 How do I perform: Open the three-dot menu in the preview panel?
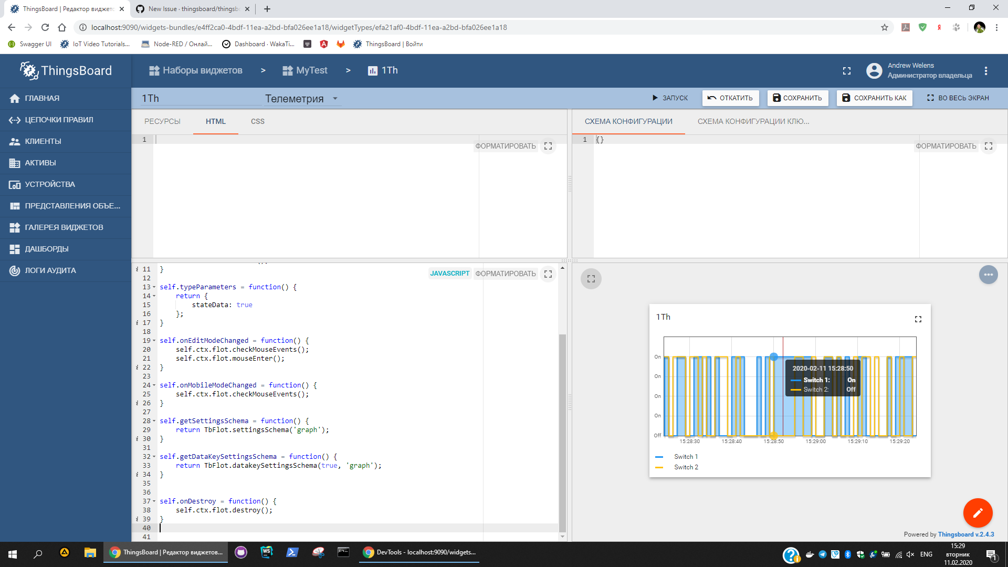click(989, 275)
